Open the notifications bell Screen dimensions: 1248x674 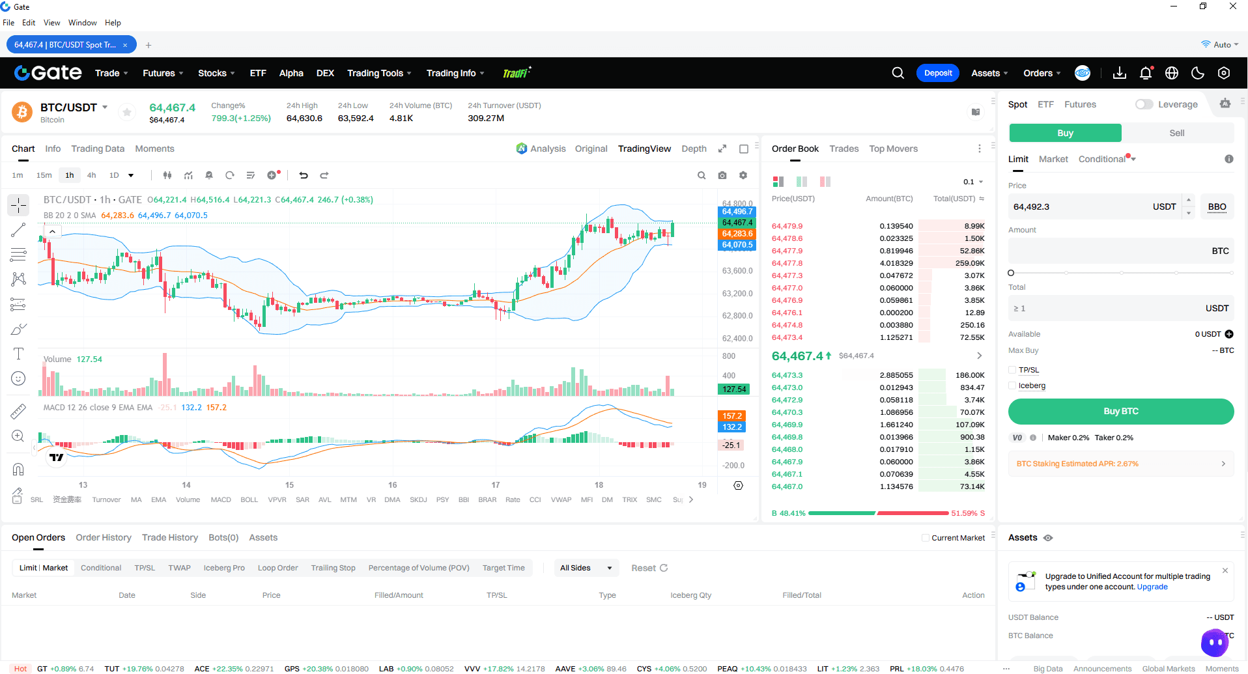tap(1146, 73)
